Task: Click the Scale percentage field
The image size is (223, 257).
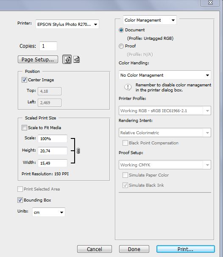Action: (x=53, y=139)
